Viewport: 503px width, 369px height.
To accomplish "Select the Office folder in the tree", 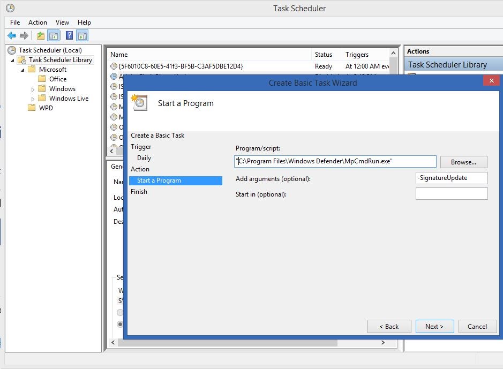I will coord(58,79).
